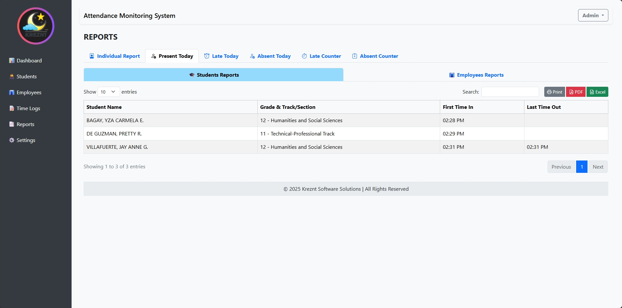
Task: Switch to the Employees Reports sub-tab
Action: (x=476, y=75)
